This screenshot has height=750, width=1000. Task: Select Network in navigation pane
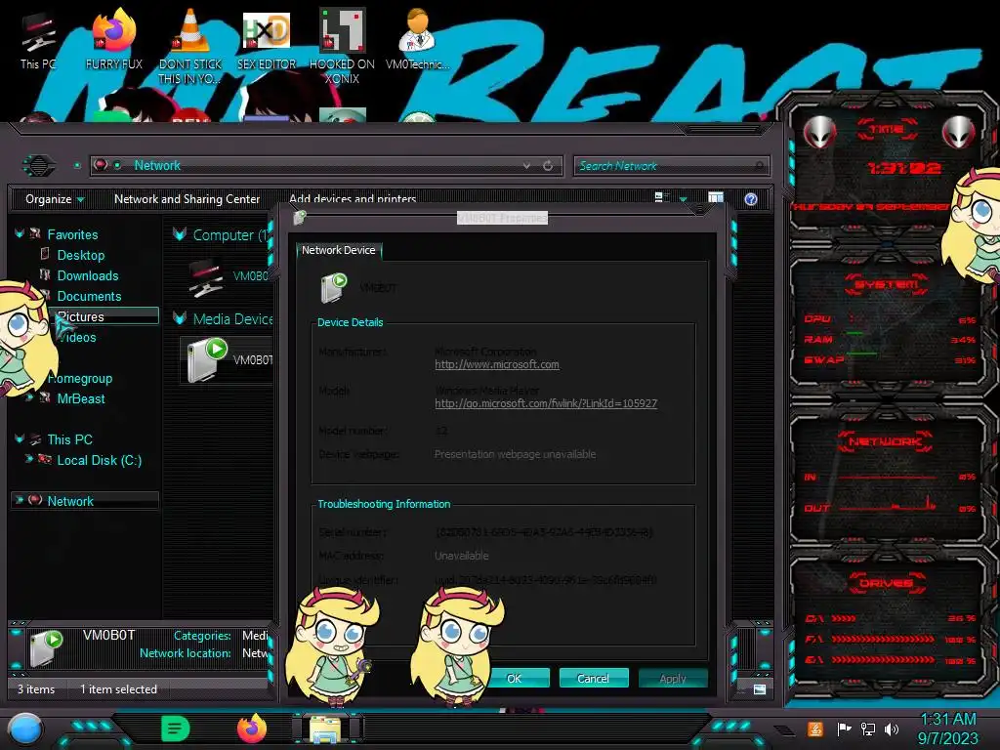(70, 501)
